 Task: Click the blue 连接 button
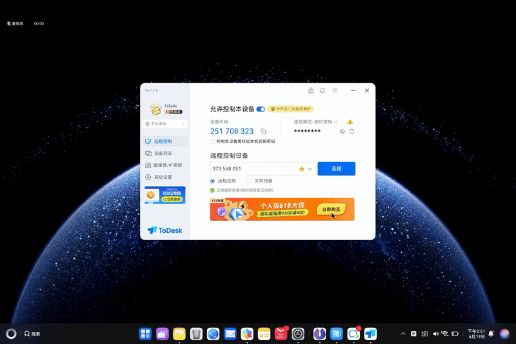[x=336, y=168]
